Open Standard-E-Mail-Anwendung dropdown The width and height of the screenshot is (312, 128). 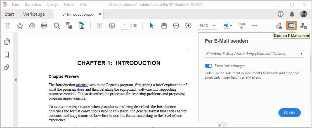(x=254, y=54)
